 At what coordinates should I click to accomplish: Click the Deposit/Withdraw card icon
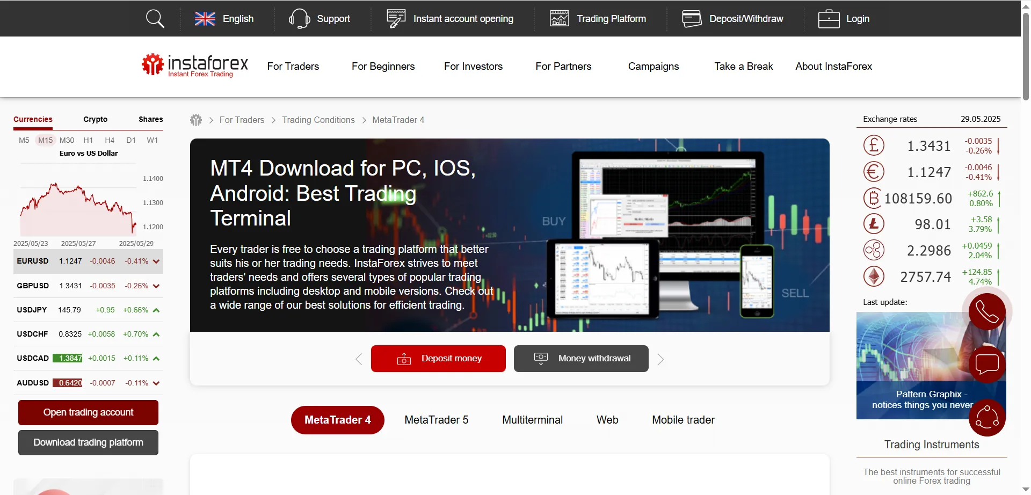tap(692, 19)
